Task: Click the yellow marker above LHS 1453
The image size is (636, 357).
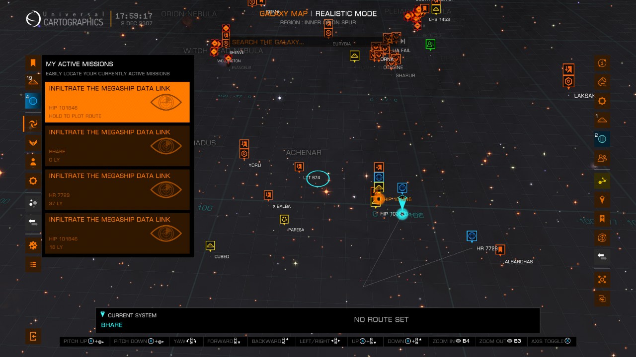Action: click(436, 9)
